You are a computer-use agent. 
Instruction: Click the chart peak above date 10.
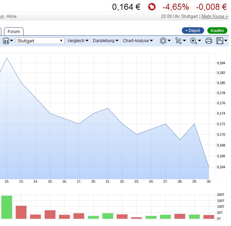pyautogui.click(x=7, y=58)
